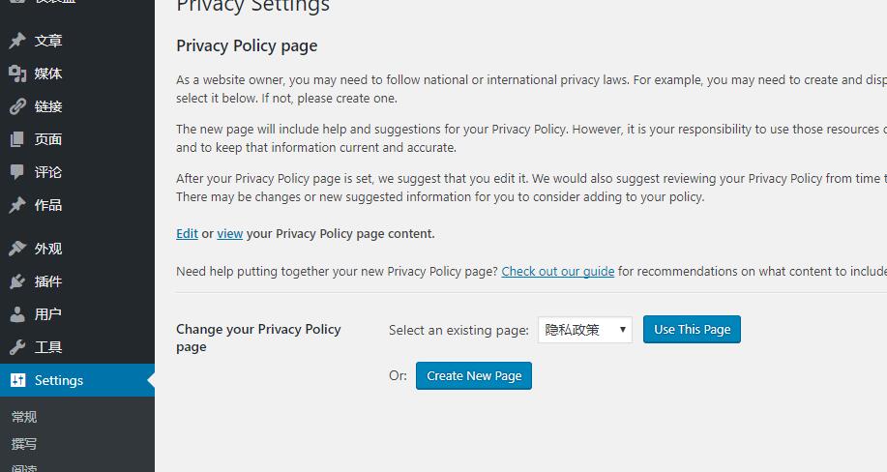The image size is (887, 472).
Task: Go to the 常规 settings submenu
Action: click(x=24, y=417)
